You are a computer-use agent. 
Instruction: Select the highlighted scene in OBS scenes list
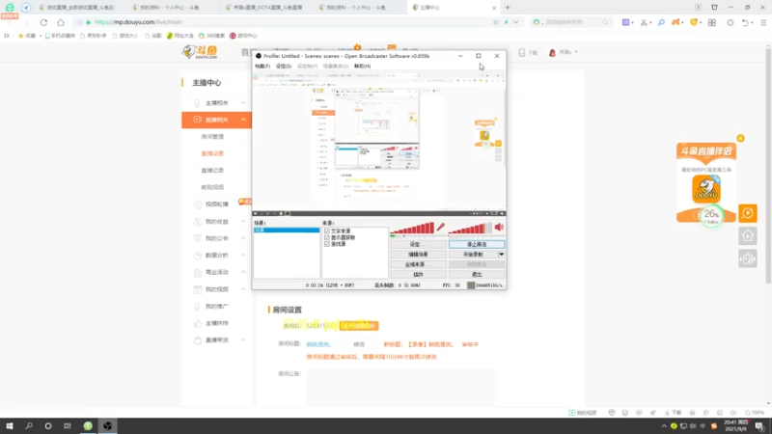coord(286,231)
